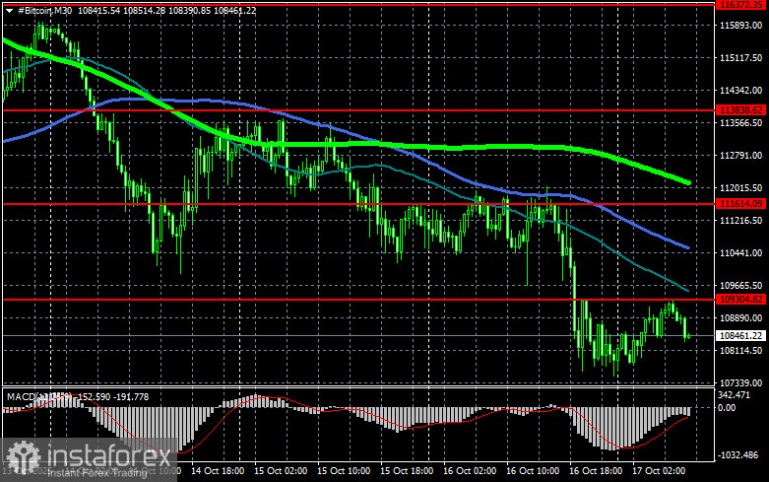The width and height of the screenshot is (769, 482).
Task: Select the 109665.50 price scale value
Action: [740, 285]
